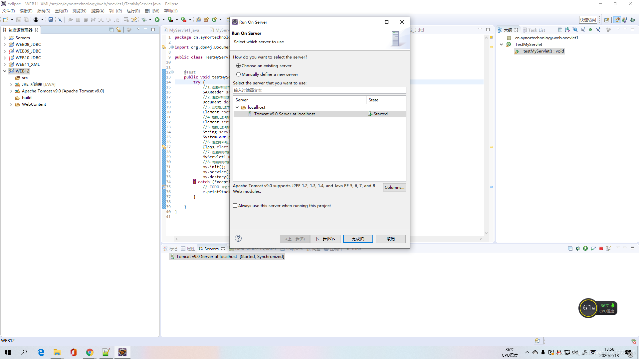This screenshot has height=359, width=639.
Task: Collapse the localhost server tree node
Action: 237,107
